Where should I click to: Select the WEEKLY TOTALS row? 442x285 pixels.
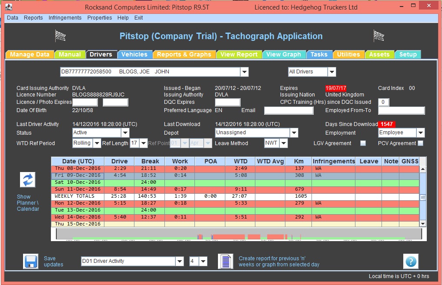pyautogui.click(x=235, y=196)
